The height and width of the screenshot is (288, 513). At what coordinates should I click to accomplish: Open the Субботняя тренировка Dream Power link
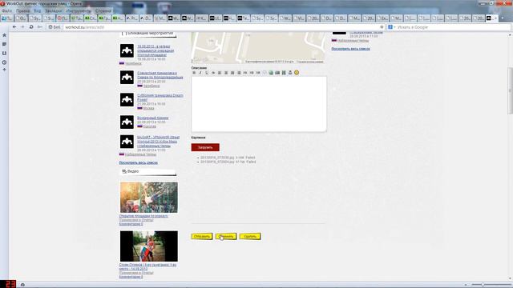tap(160, 98)
